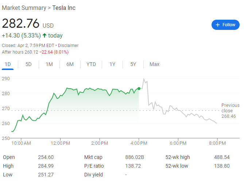Click the 12:00 PM axis label
244x183 pixels.
(60, 143)
